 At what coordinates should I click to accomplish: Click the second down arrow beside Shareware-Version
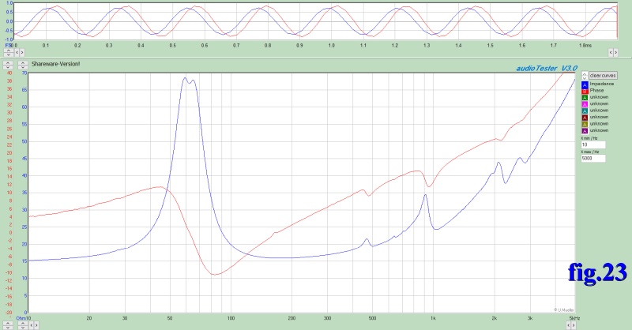23,67
